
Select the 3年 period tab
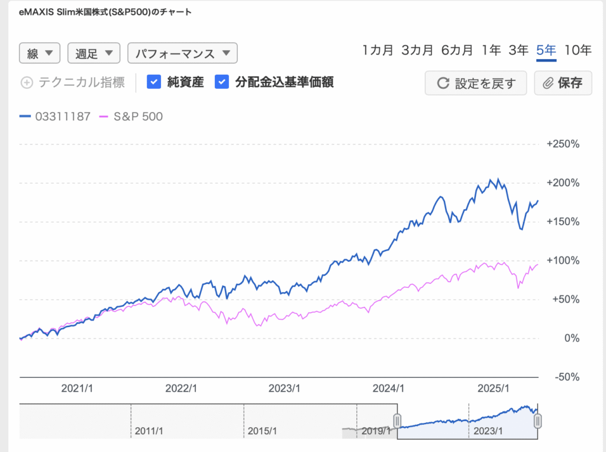click(x=518, y=50)
